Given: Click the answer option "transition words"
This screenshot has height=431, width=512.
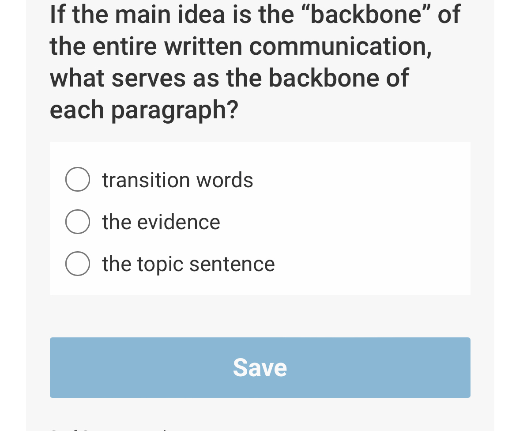Looking at the screenshot, I should (177, 179).
